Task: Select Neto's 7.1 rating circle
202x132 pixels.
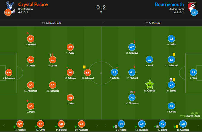Action: tap(193, 72)
